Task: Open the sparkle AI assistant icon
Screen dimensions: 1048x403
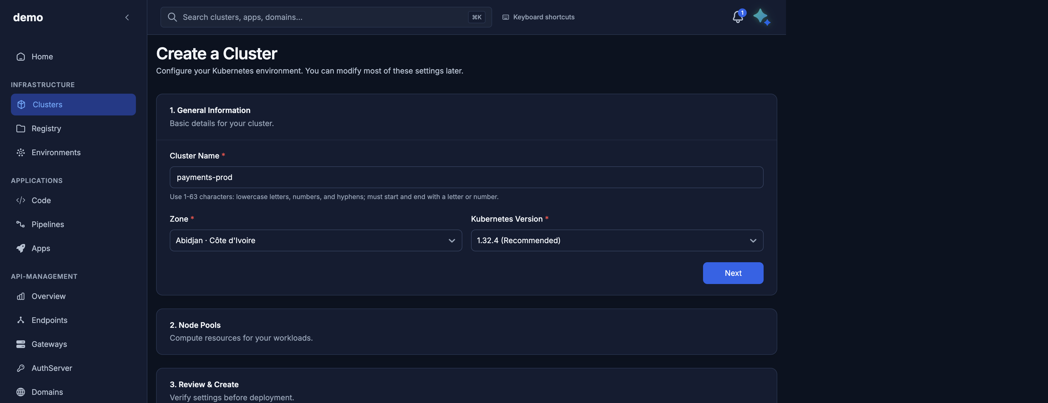Action: [x=762, y=17]
